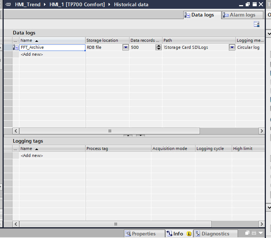The height and width of the screenshot is (238, 271).
Task: Click the inspector split layout icon
Action: click(x=254, y=233)
